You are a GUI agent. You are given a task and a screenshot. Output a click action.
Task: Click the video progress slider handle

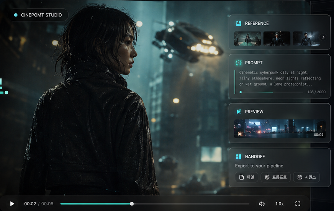(x=132, y=204)
